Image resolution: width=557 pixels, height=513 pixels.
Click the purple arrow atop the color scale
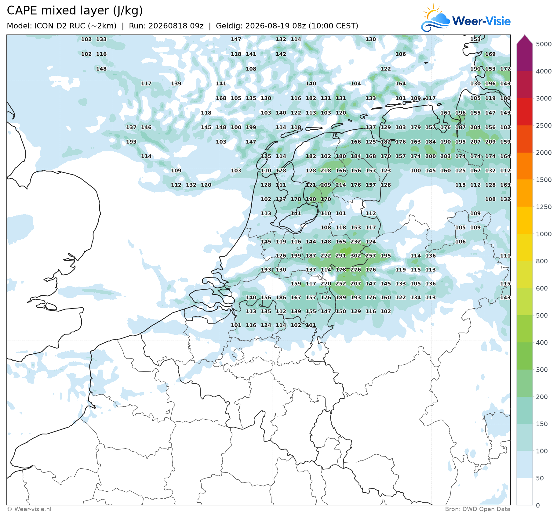coord(525,40)
